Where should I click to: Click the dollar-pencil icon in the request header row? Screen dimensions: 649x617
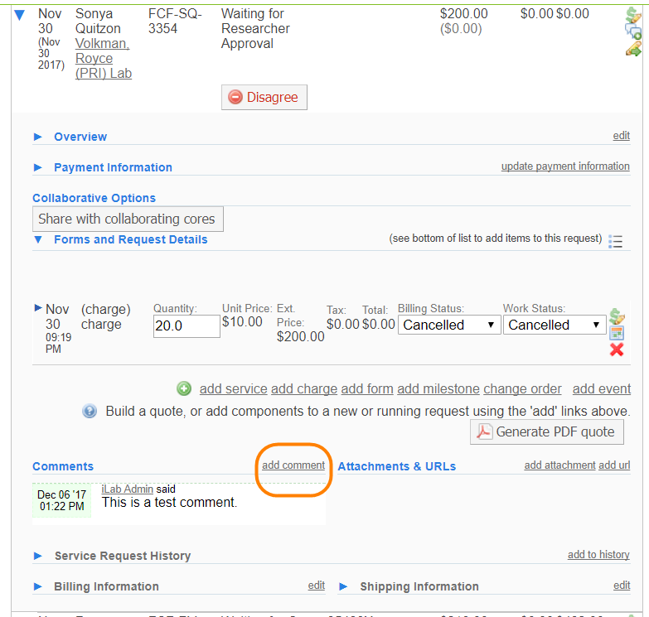(x=633, y=16)
